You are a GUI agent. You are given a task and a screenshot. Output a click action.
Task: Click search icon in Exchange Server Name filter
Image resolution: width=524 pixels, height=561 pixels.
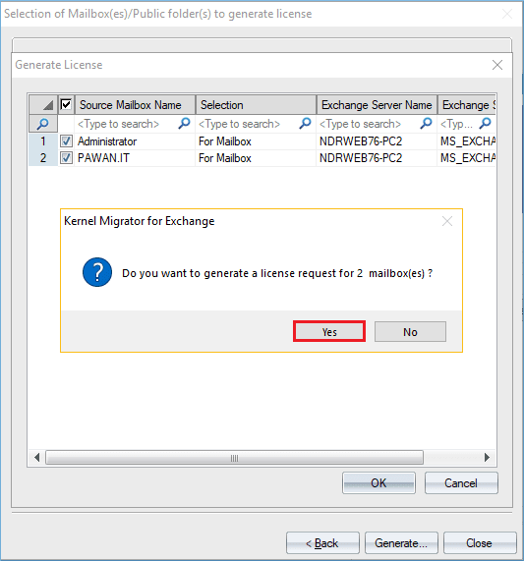(426, 124)
